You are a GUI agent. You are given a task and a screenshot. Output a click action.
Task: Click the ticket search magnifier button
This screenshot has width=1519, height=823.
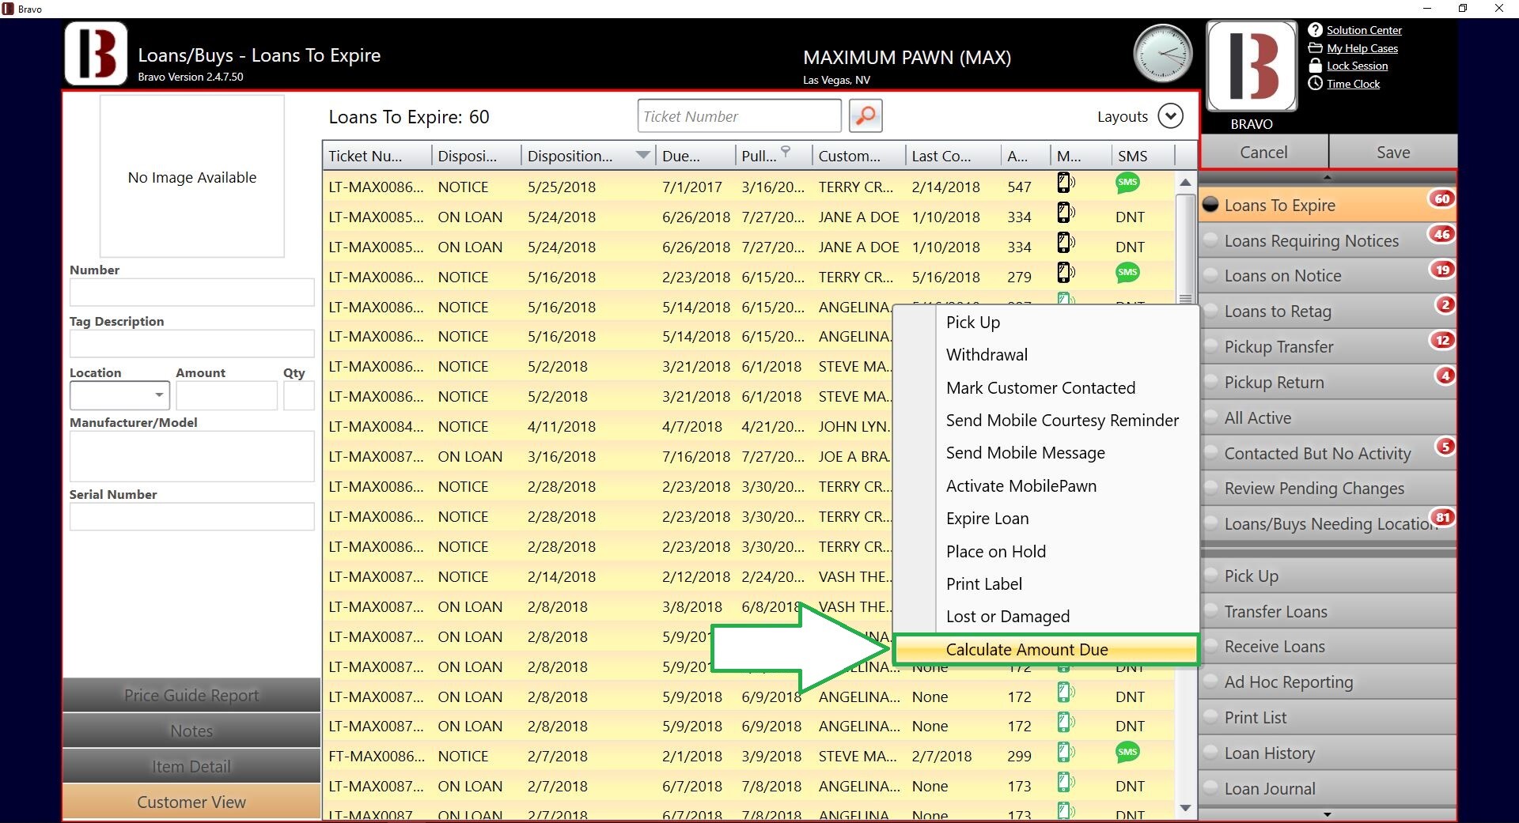tap(866, 116)
